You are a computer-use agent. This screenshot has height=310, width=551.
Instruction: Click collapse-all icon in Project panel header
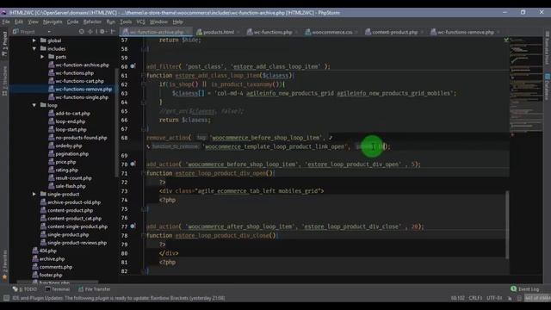pyautogui.click(x=90, y=32)
